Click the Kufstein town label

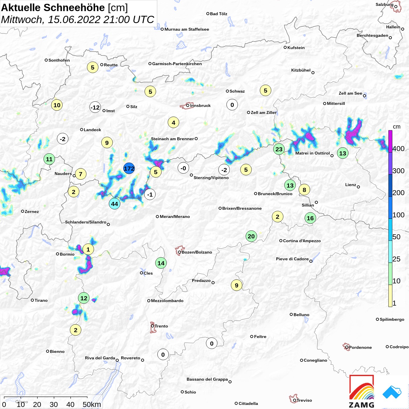coord(296,48)
